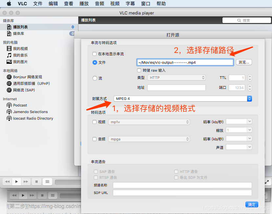Click the playlist icon in sidebar
This screenshot has width=272, height=214.
click(x=9, y=27)
